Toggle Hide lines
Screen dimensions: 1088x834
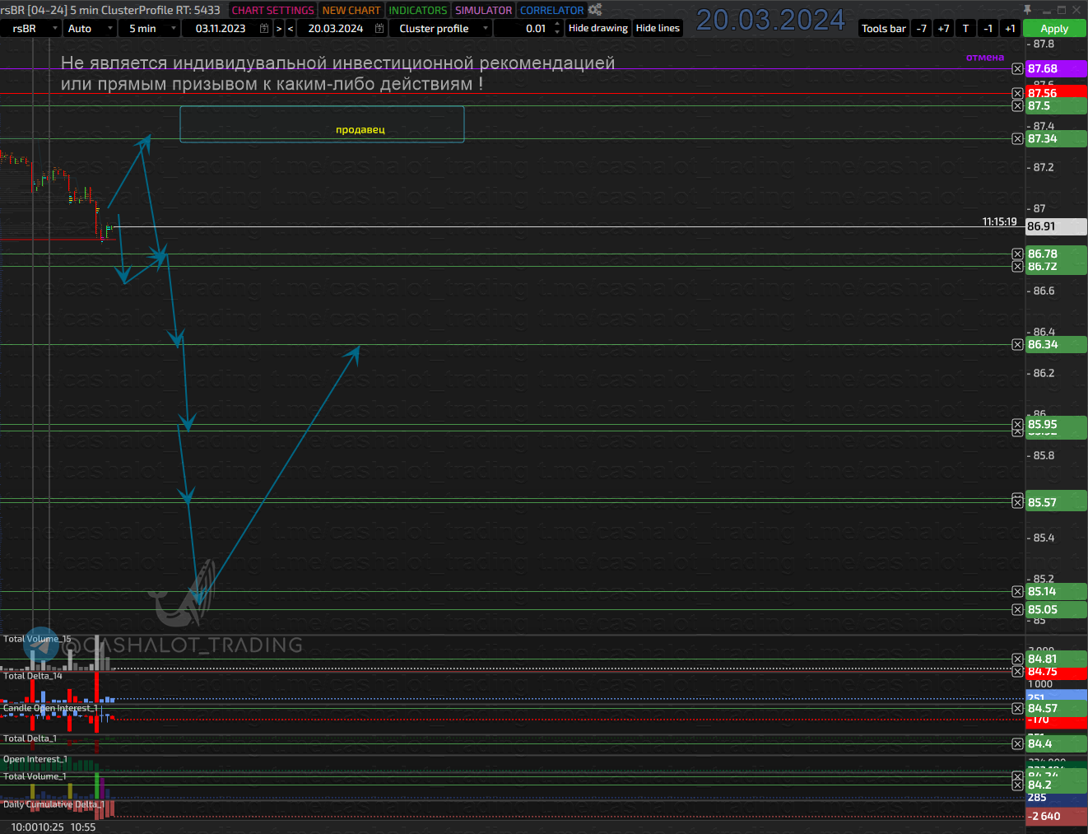pos(658,28)
